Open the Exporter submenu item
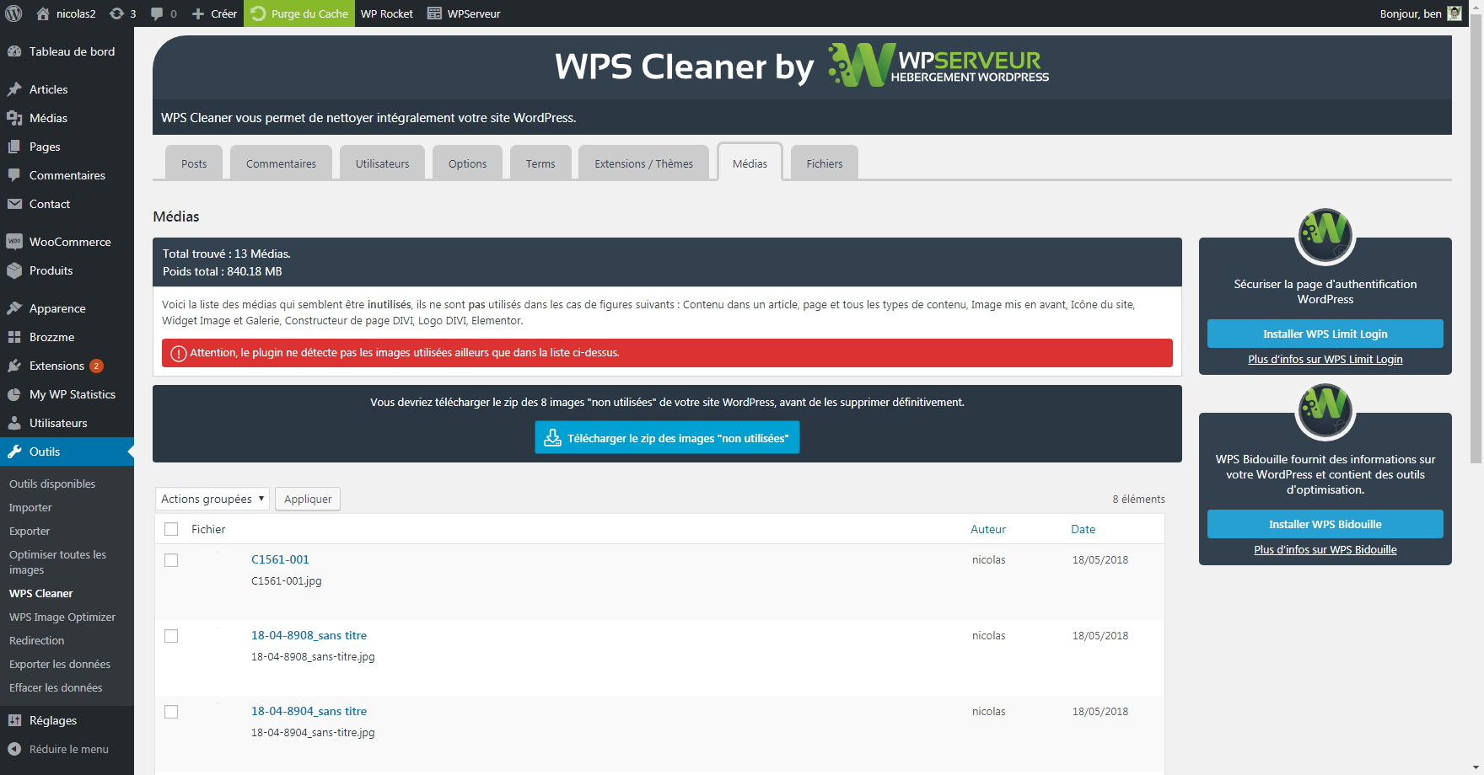Viewport: 1484px width, 775px height. tap(30, 531)
